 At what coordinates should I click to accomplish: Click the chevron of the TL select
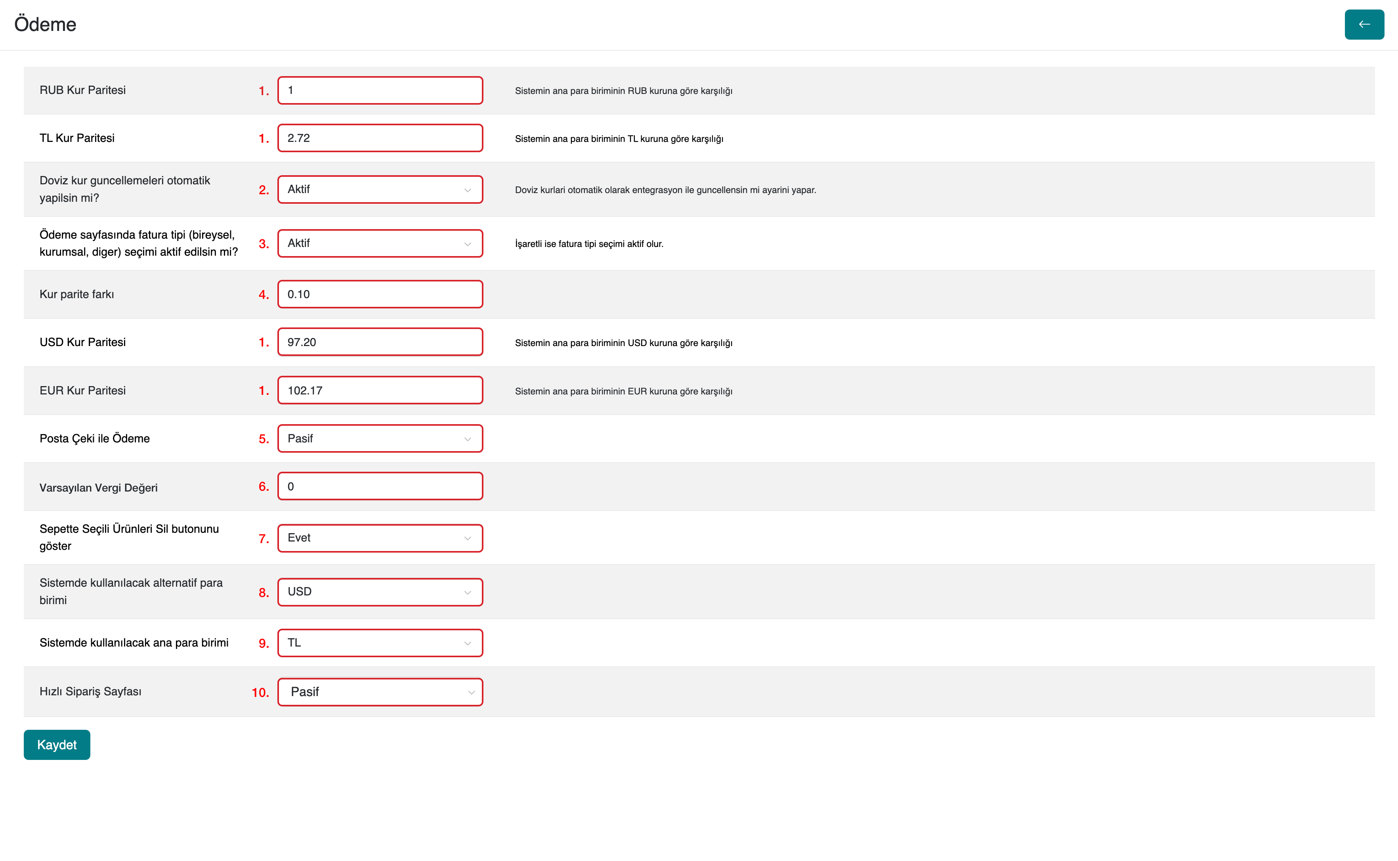click(x=467, y=643)
